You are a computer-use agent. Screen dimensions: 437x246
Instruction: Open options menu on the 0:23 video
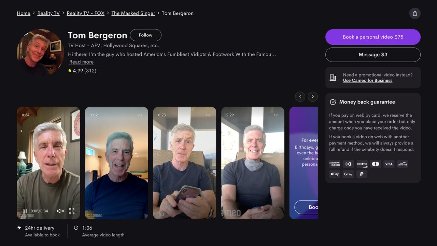tap(208, 115)
